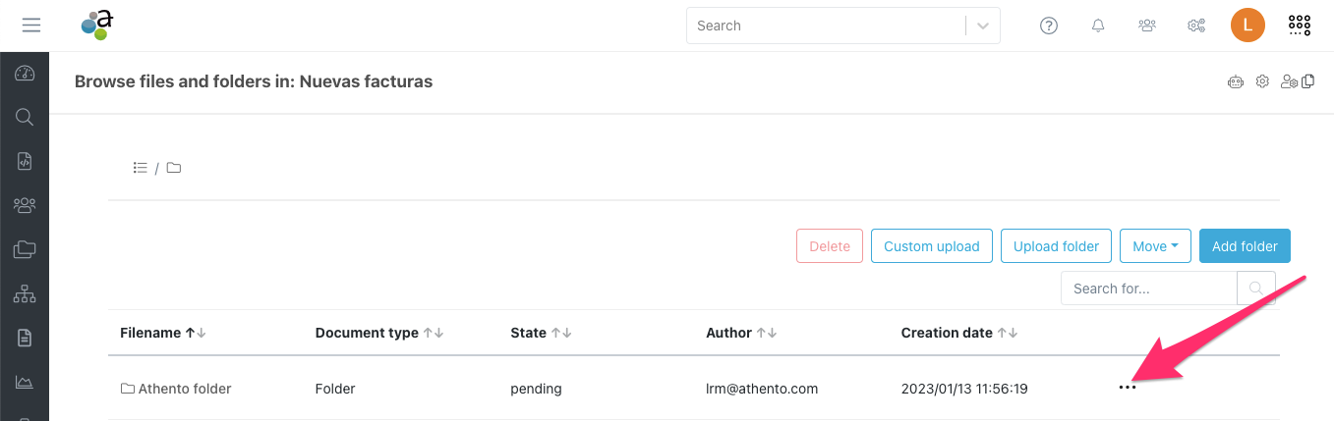1334x421 pixels.
Task: Click the robot automation icon
Action: pyautogui.click(x=1236, y=82)
